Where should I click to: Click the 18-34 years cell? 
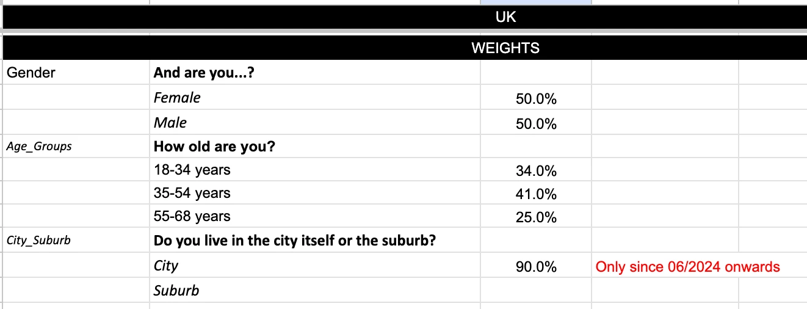click(314, 170)
